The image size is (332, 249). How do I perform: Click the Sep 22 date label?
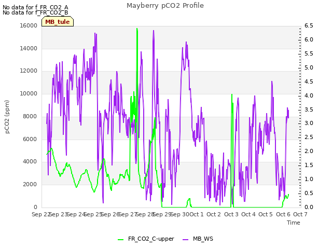40,214
